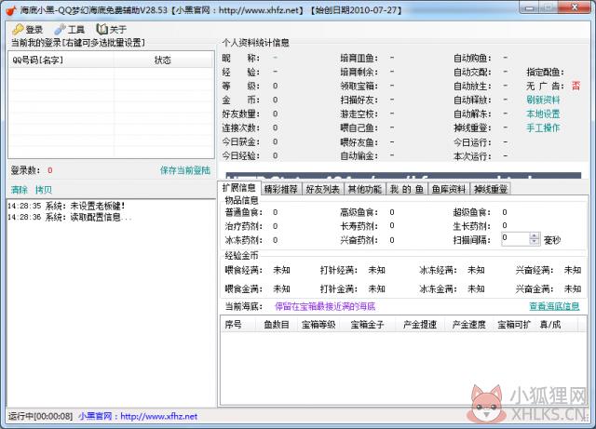Viewport: 596px width, 429px height.
Task: Click the red 登录数 value 0
Action: click(x=50, y=170)
